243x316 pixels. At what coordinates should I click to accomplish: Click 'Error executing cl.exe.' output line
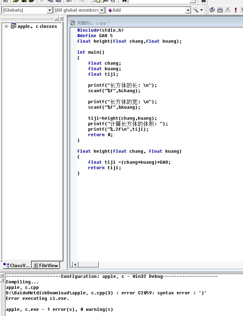point(37,298)
